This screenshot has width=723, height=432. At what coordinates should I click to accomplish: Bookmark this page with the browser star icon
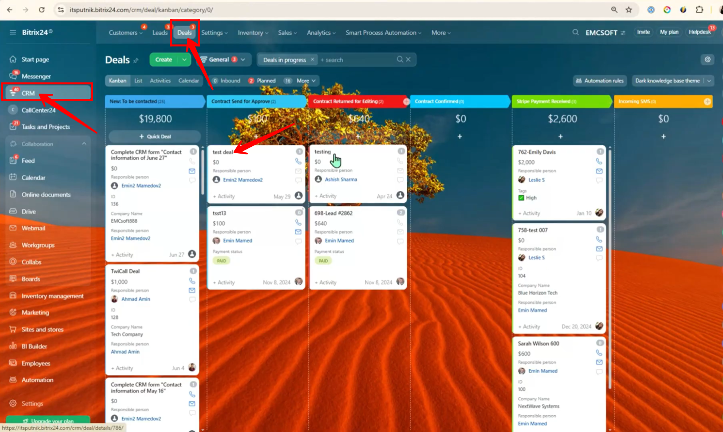pos(629,10)
